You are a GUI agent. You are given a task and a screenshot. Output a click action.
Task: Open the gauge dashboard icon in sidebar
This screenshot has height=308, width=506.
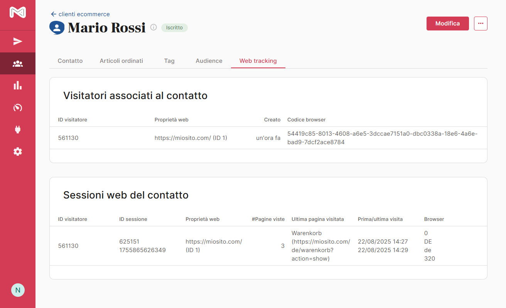tap(18, 108)
